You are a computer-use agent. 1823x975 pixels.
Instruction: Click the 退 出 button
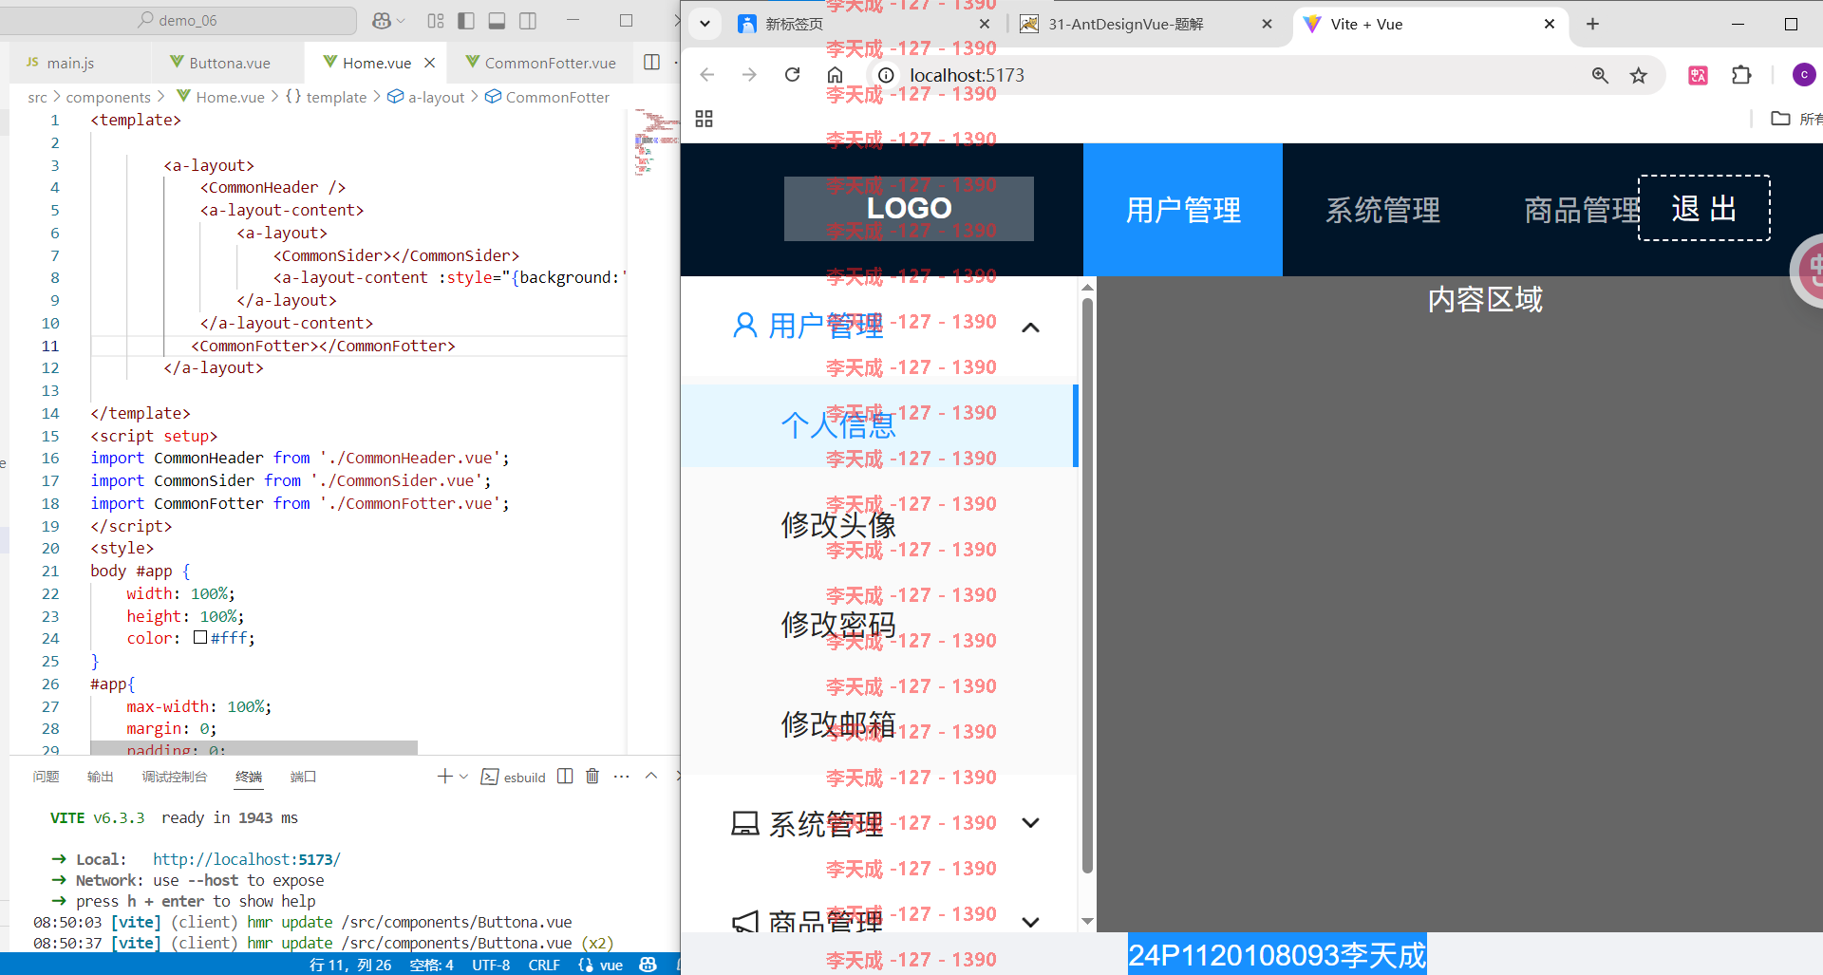1704,208
